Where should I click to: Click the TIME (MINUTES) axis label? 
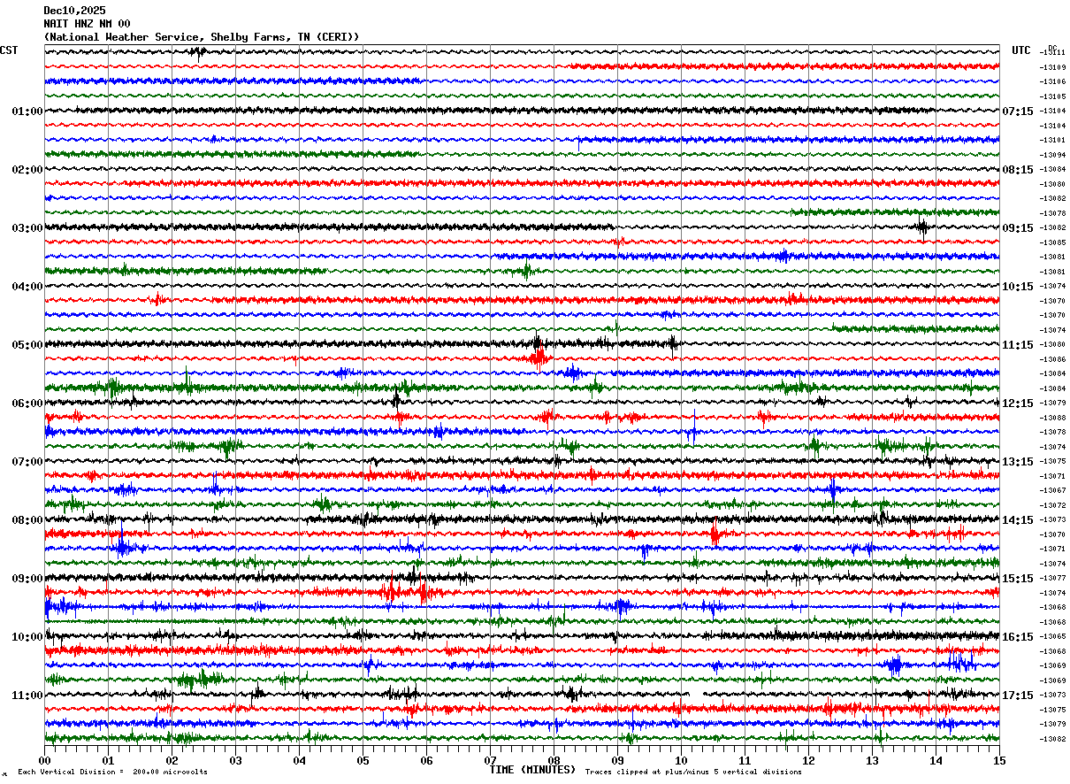(x=532, y=770)
